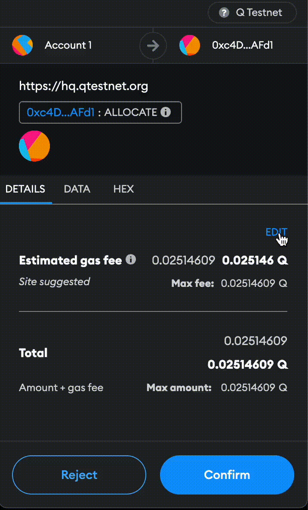Click the ALLOCATE function badge
Image resolution: width=308 pixels, height=510 pixels.
click(x=100, y=112)
